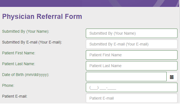The image size is (180, 104).
Task: Click the Physician Referral Form heading
Action: [42, 16]
